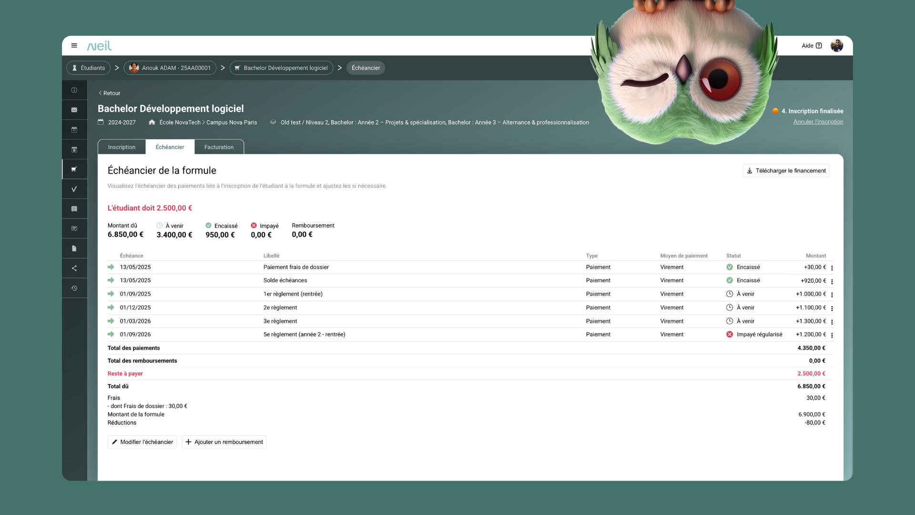Open options for Paiement frais de dossier row
This screenshot has height=515, width=915.
(832, 268)
